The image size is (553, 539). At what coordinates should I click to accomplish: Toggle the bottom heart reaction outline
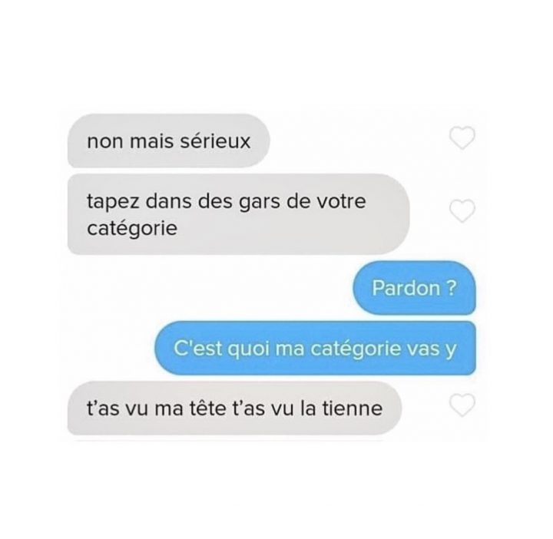[462, 405]
